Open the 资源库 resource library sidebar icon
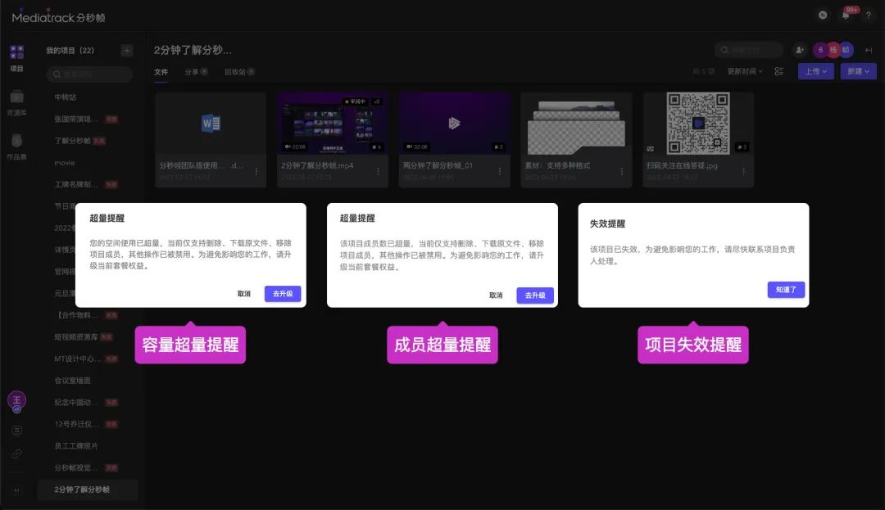This screenshot has height=510, width=885. [16, 102]
